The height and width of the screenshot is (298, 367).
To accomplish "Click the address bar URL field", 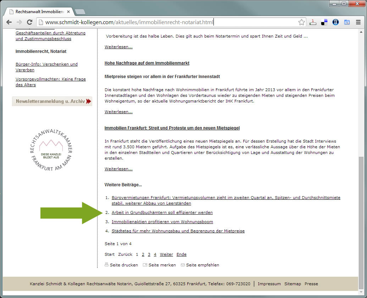I will 167,22.
